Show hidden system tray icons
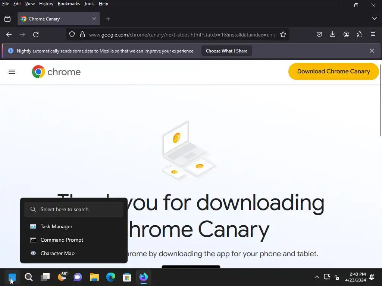Viewport: 382px width, 286px height. pyautogui.click(x=316, y=277)
